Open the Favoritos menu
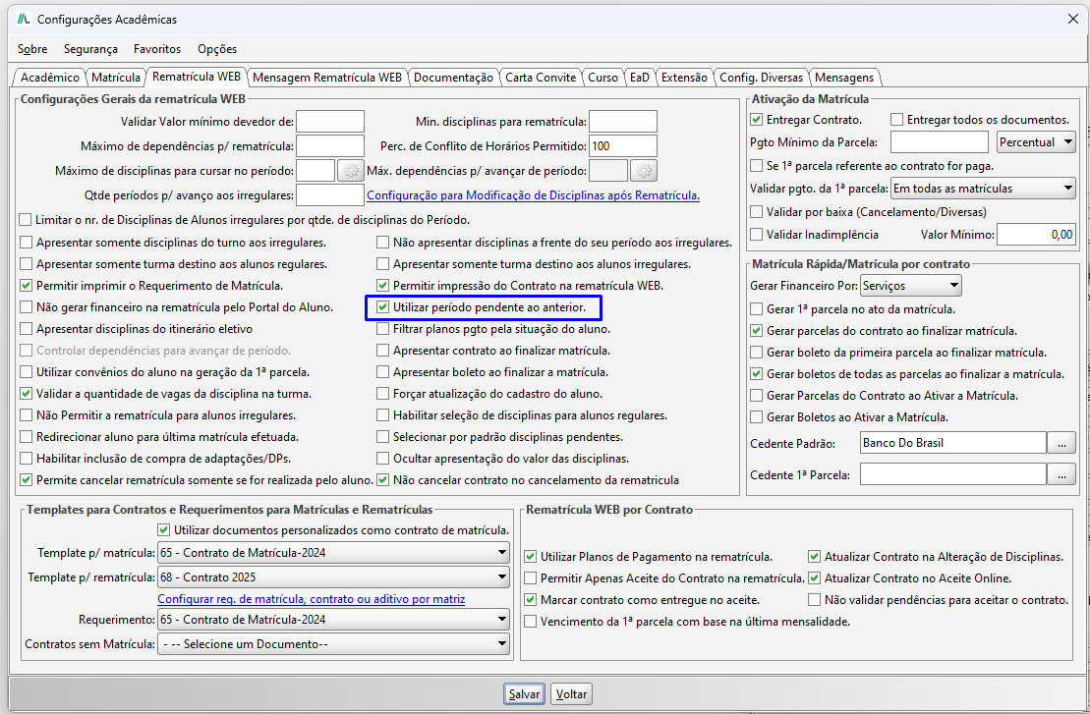Screen dimensions: 1090x714 (x=157, y=49)
